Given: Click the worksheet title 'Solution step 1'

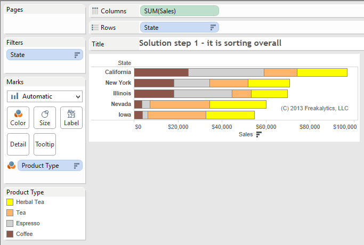Looking at the screenshot, I should pyautogui.click(x=210, y=43).
